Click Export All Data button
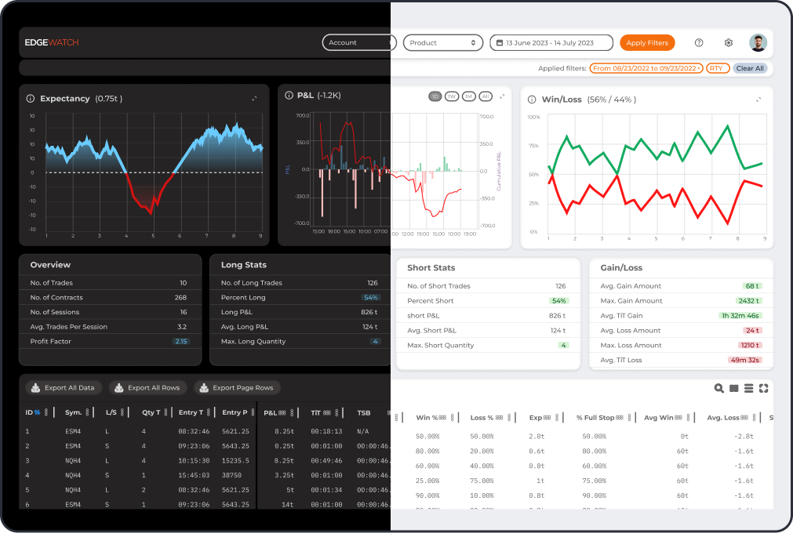Screen dimensions: 793x533 coord(63,388)
